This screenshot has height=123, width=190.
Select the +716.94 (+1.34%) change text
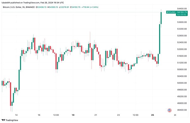coord(90,7)
